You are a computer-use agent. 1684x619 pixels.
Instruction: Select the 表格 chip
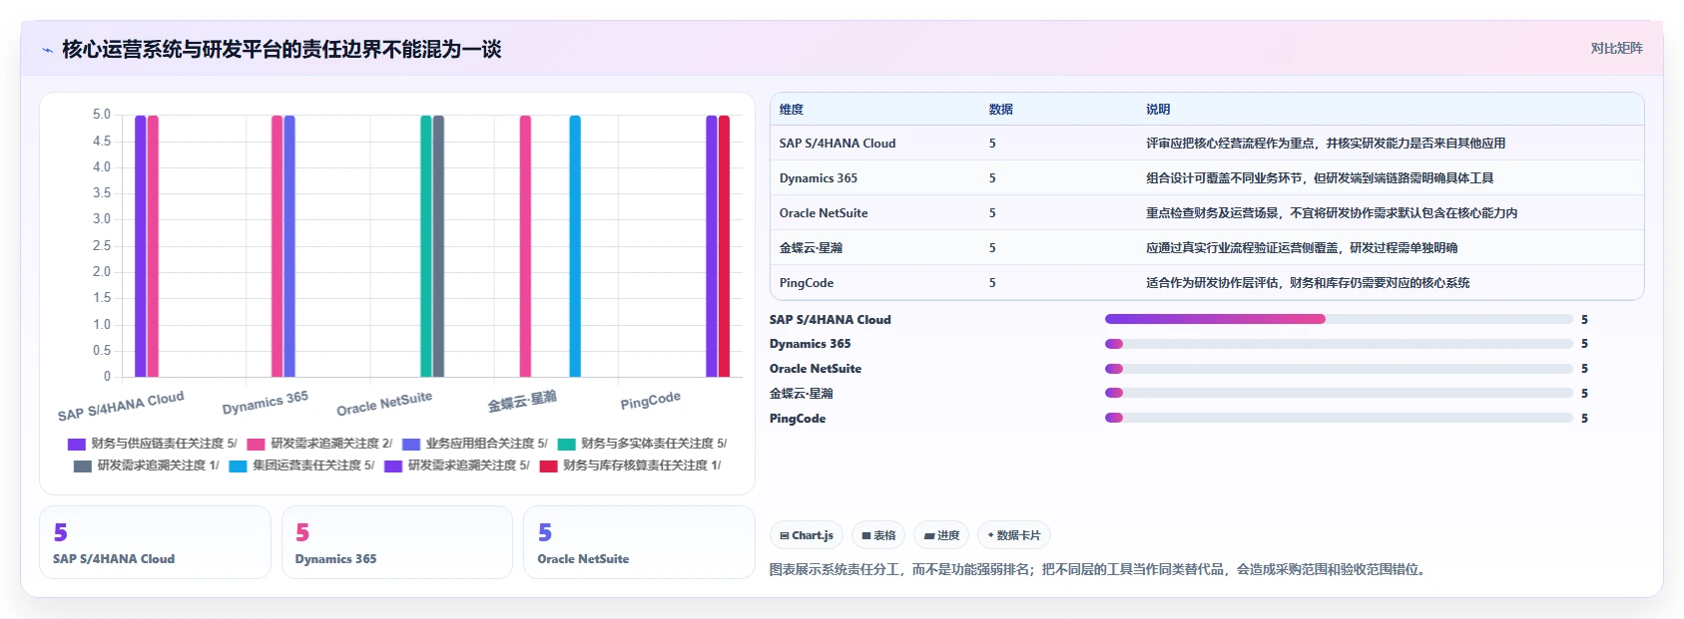click(x=878, y=535)
